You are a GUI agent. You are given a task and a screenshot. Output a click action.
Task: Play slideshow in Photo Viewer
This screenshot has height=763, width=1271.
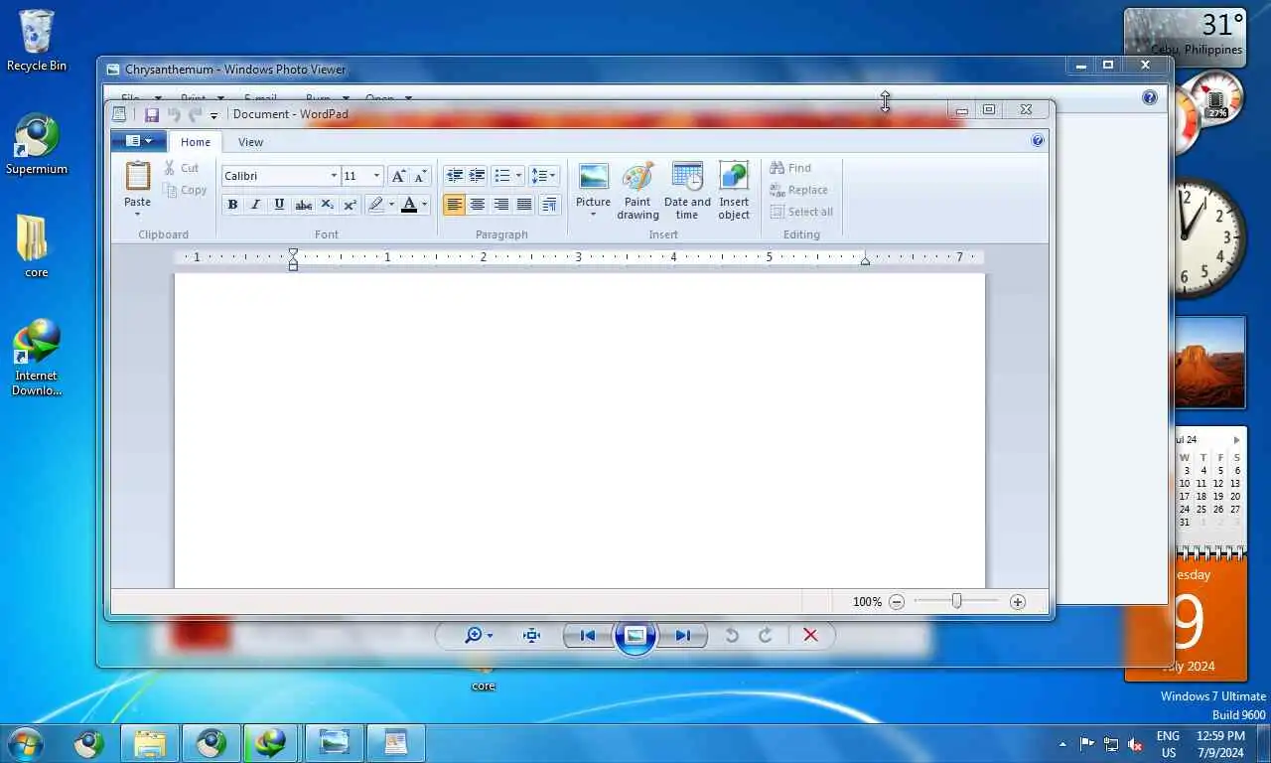635,636
